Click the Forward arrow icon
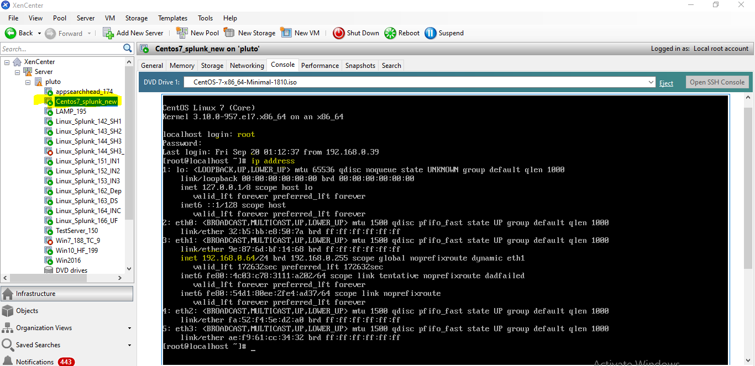The image size is (755, 366). point(50,33)
